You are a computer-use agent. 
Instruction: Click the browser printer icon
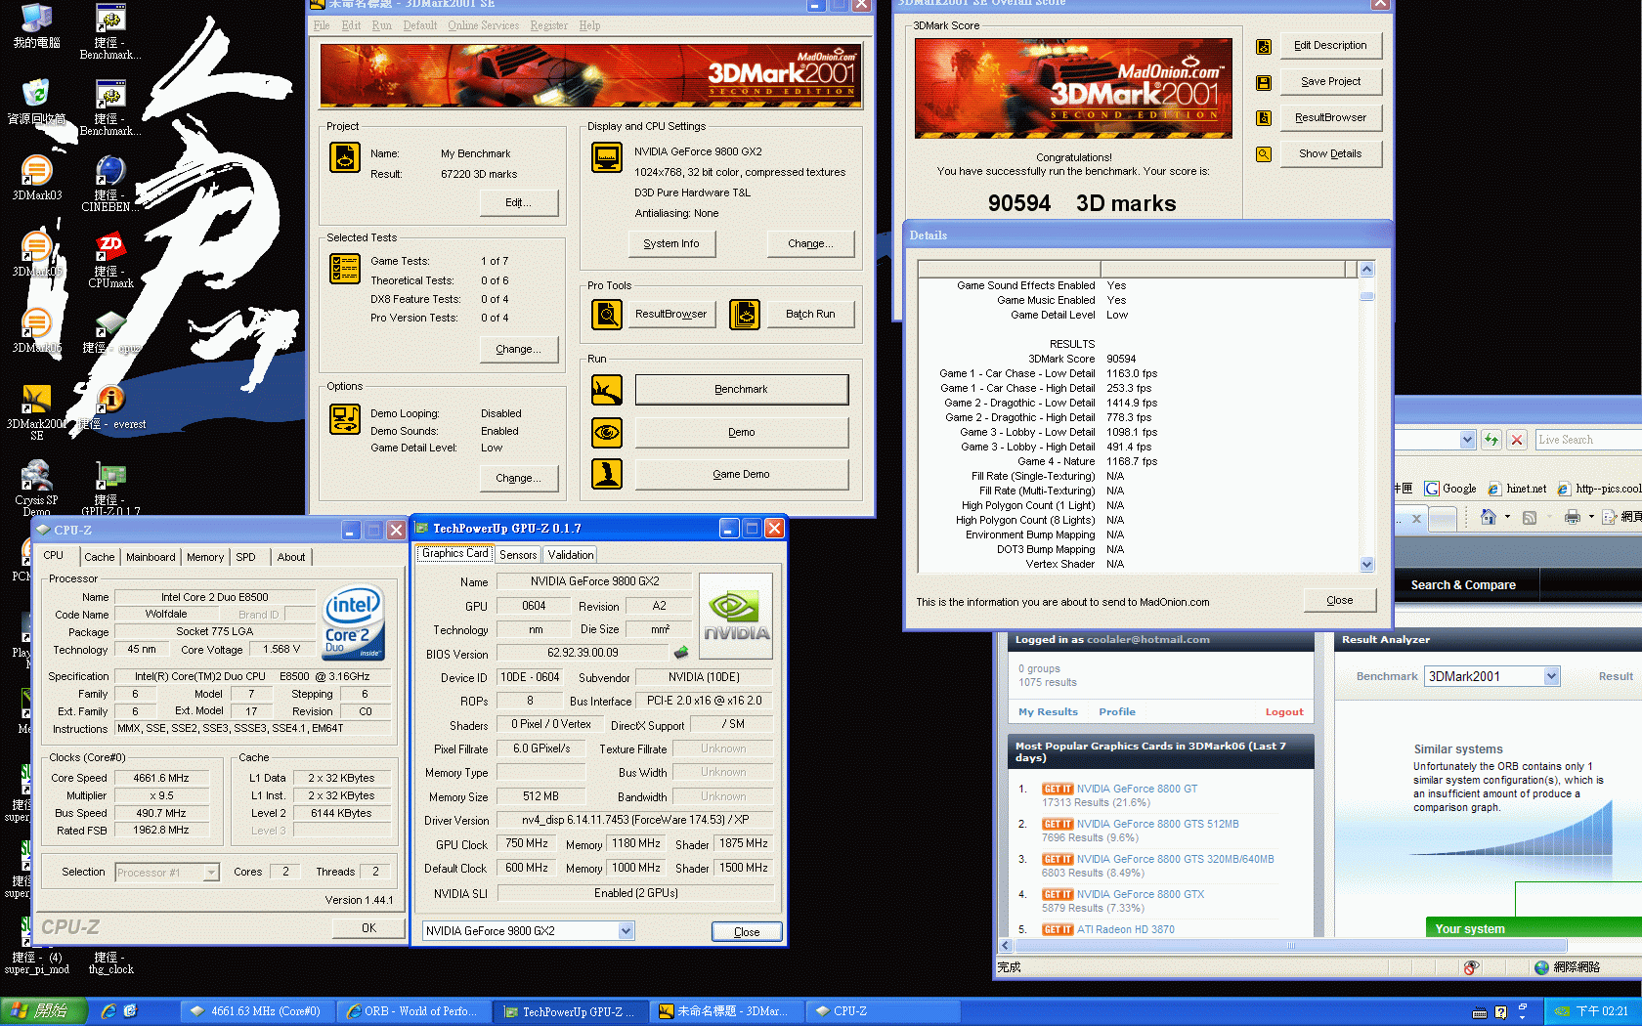coord(1573,517)
